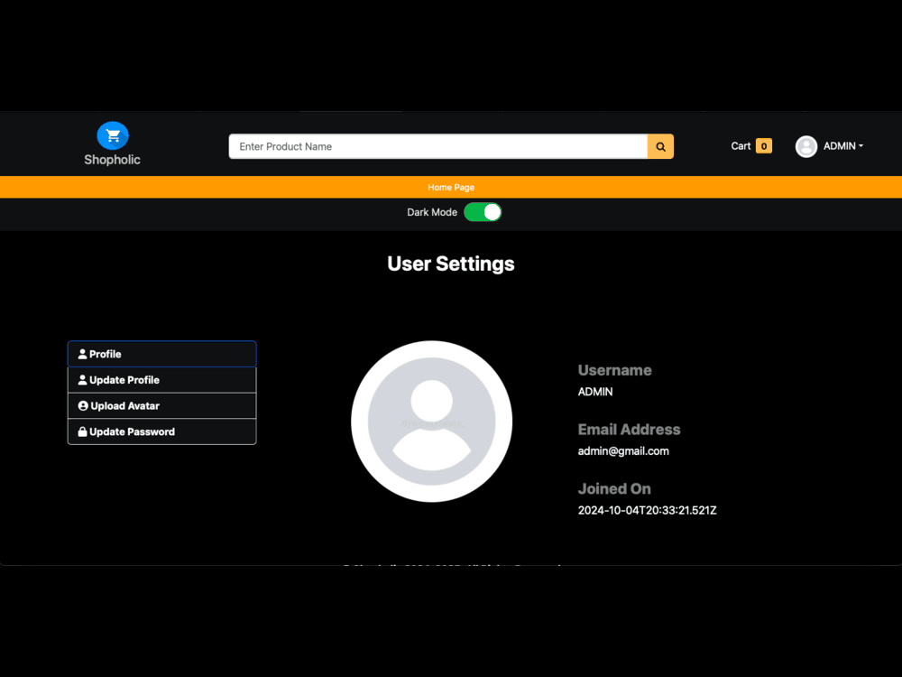The height and width of the screenshot is (677, 902).
Task: Click the lock icon beside Update Password
Action: (82, 431)
